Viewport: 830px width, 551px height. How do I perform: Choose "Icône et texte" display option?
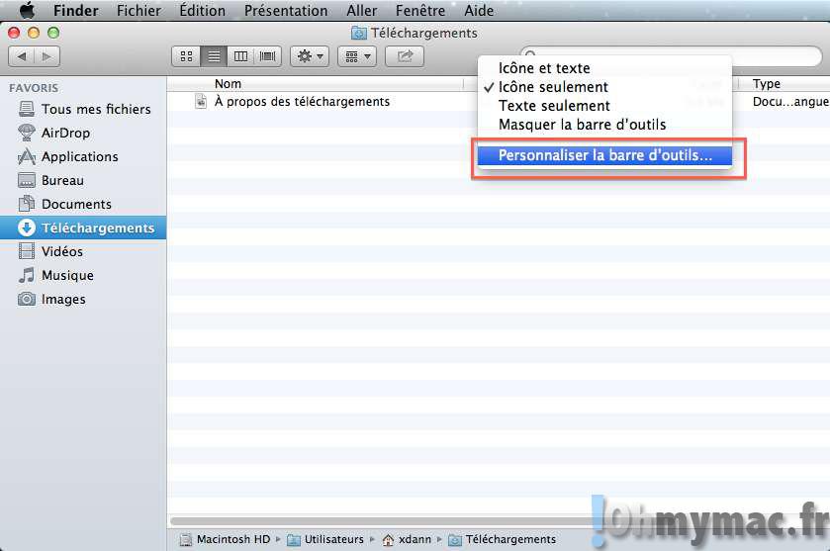point(544,68)
